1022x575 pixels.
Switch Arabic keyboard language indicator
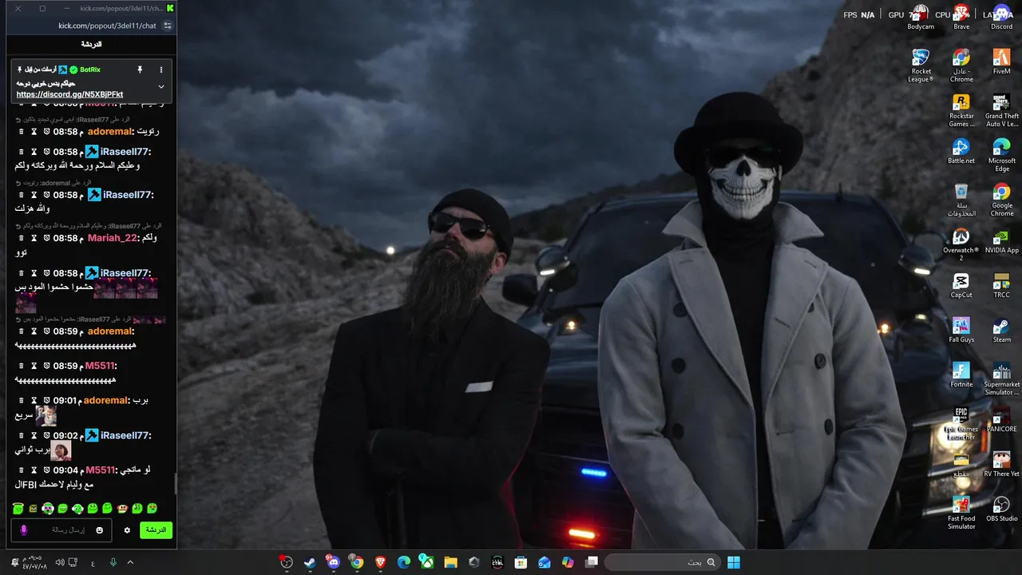coord(93,562)
